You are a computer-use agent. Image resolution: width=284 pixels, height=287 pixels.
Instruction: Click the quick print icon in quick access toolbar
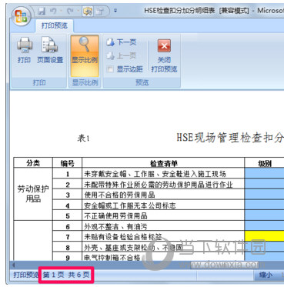point(100,11)
